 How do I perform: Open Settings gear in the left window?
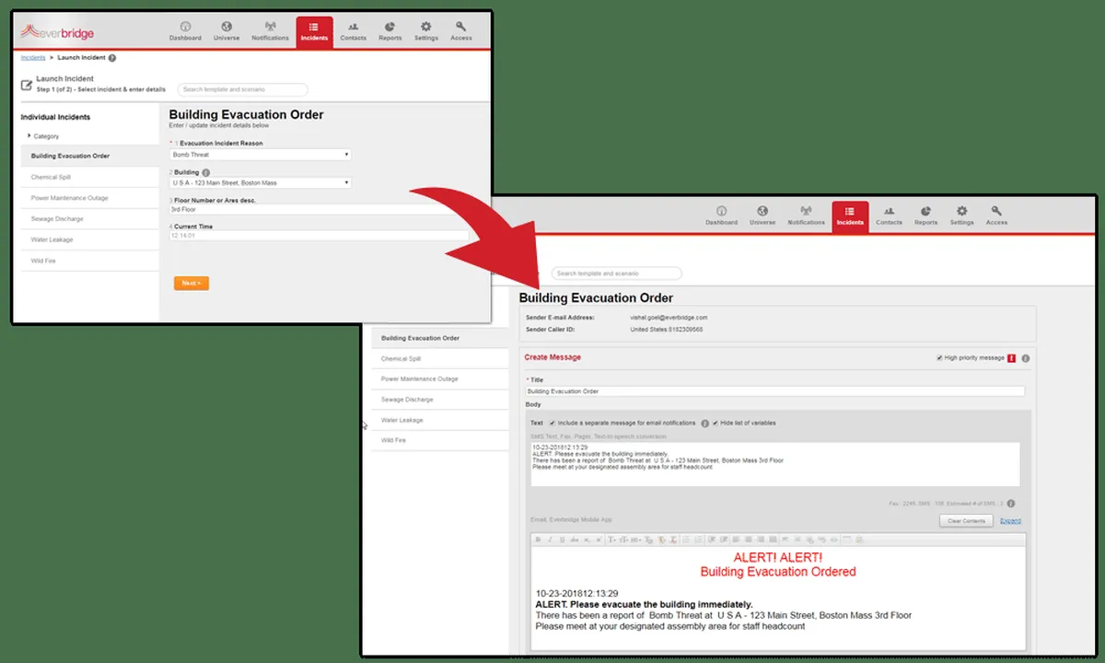click(425, 31)
